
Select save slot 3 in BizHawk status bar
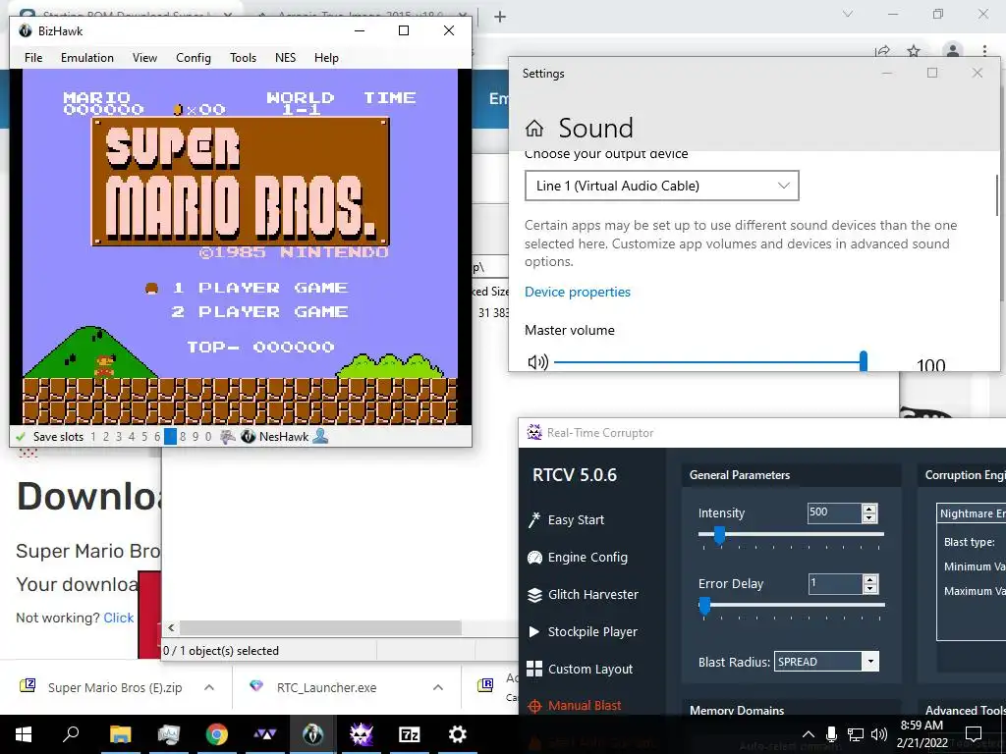tap(119, 437)
